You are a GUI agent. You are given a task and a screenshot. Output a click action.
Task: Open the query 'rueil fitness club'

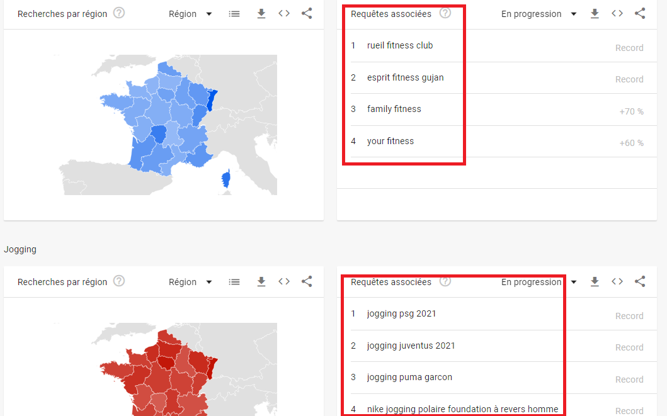[x=400, y=45]
